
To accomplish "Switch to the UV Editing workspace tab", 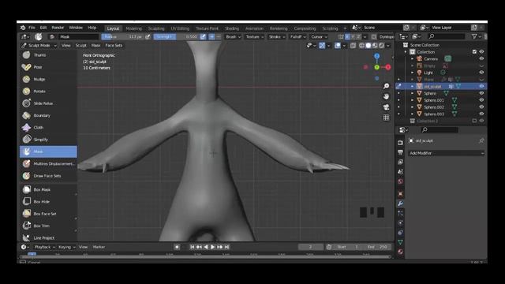I will pos(180,28).
